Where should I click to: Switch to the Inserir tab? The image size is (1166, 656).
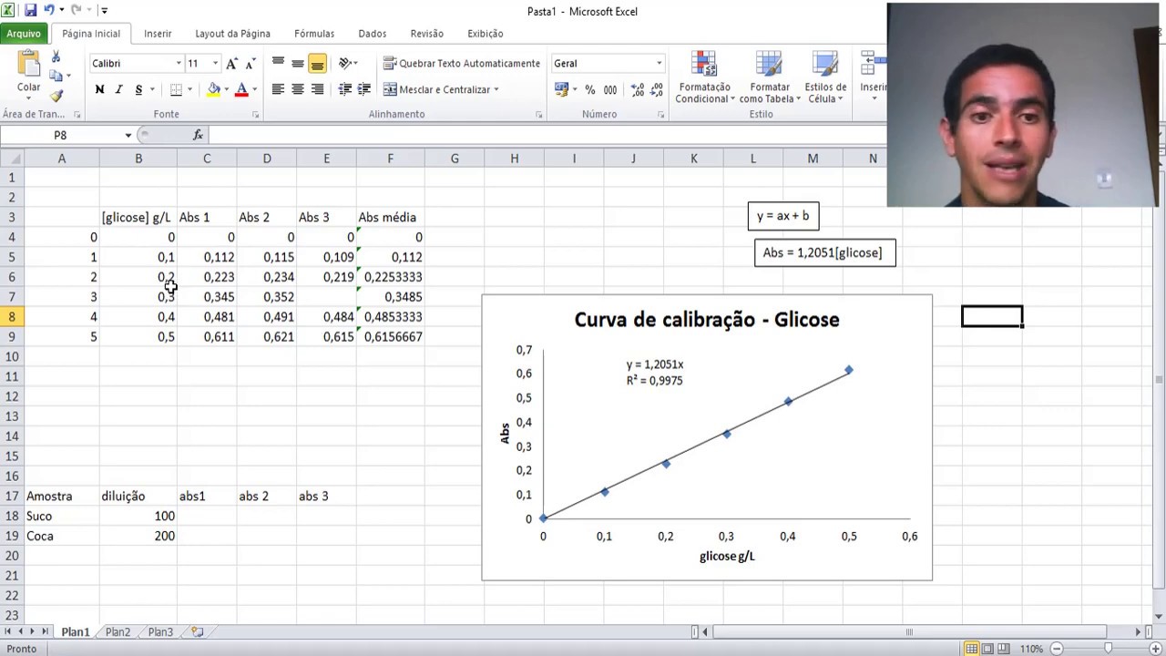158,34
